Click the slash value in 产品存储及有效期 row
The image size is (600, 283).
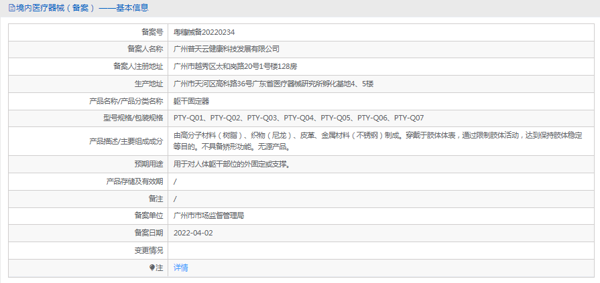(x=175, y=182)
